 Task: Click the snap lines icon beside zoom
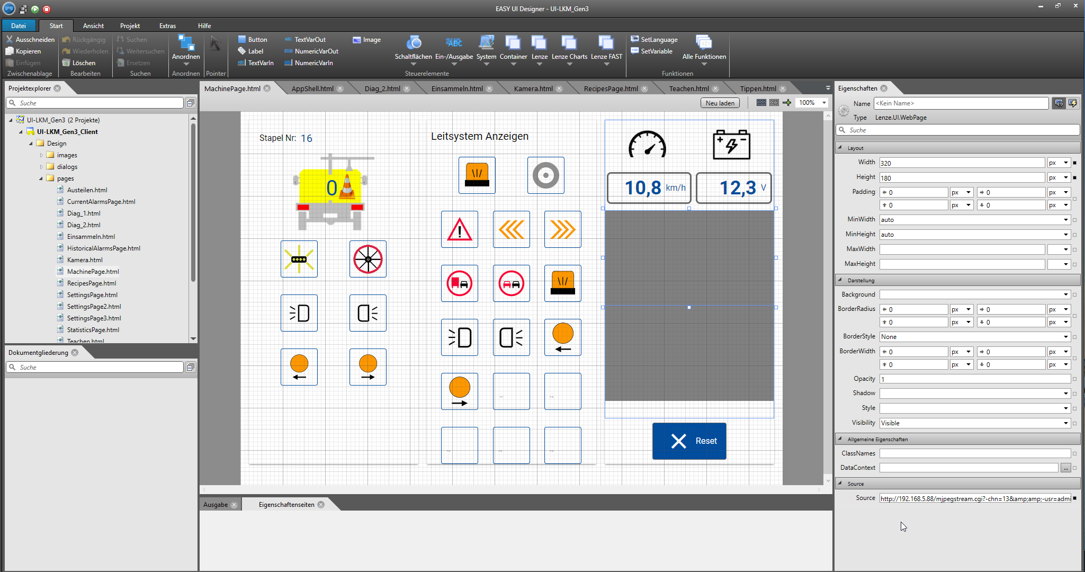click(x=787, y=103)
